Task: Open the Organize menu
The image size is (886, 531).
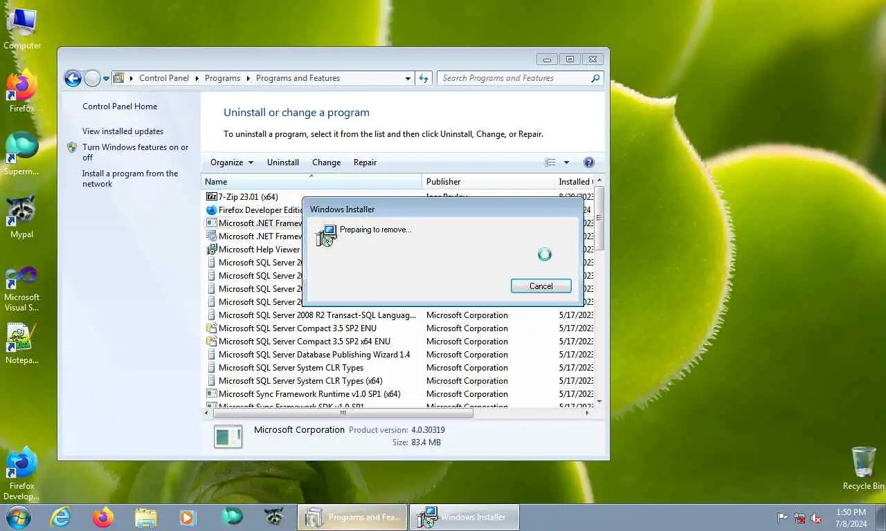Action: (x=232, y=162)
